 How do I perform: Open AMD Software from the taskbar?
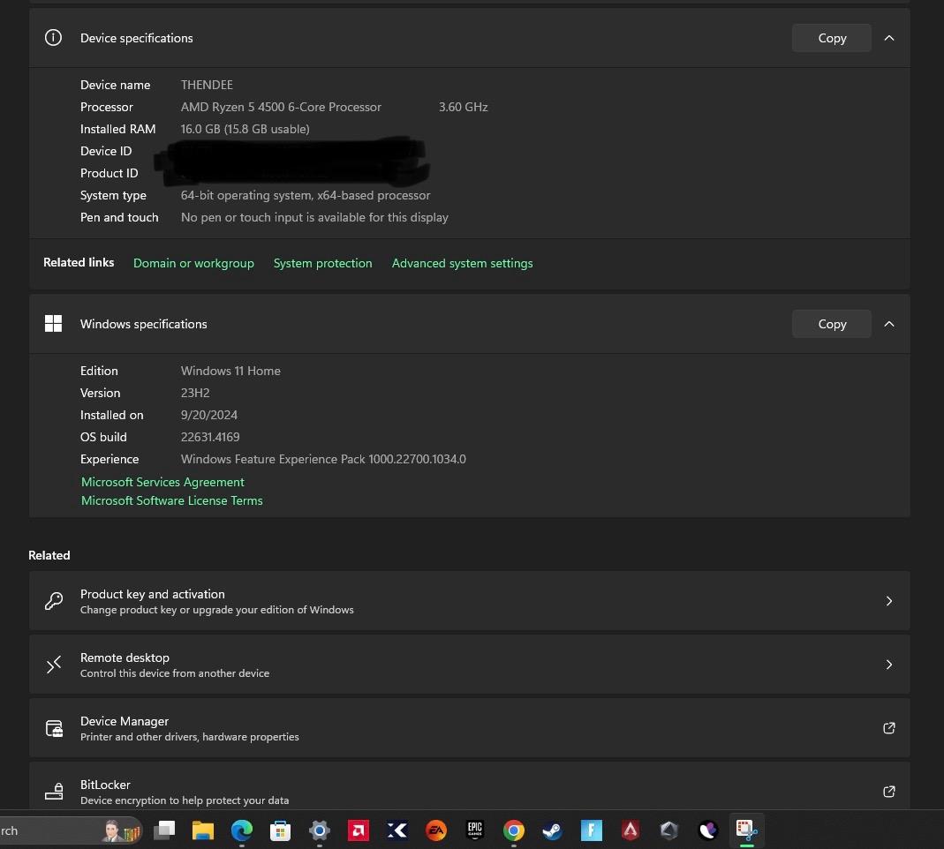coord(359,830)
